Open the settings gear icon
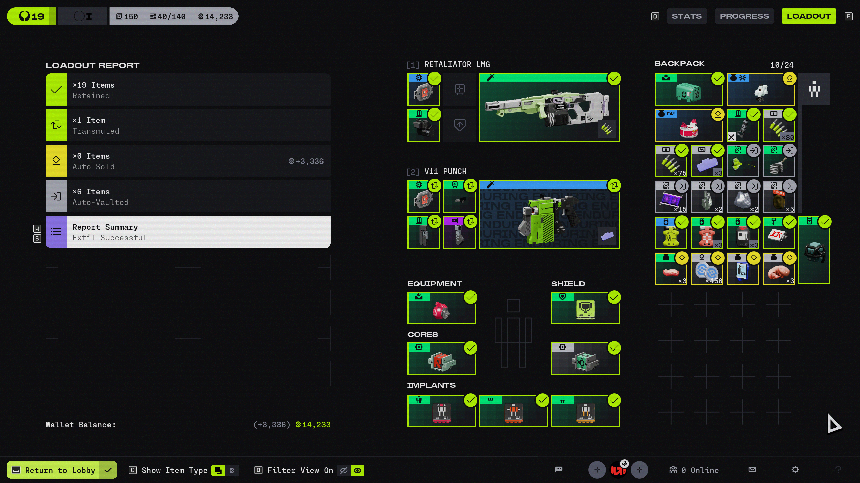The height and width of the screenshot is (483, 860). [795, 470]
